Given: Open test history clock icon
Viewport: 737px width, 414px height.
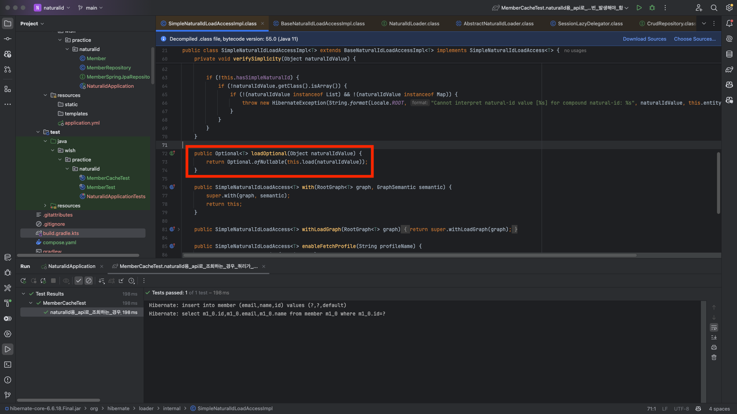Looking at the screenshot, I should click(x=132, y=281).
